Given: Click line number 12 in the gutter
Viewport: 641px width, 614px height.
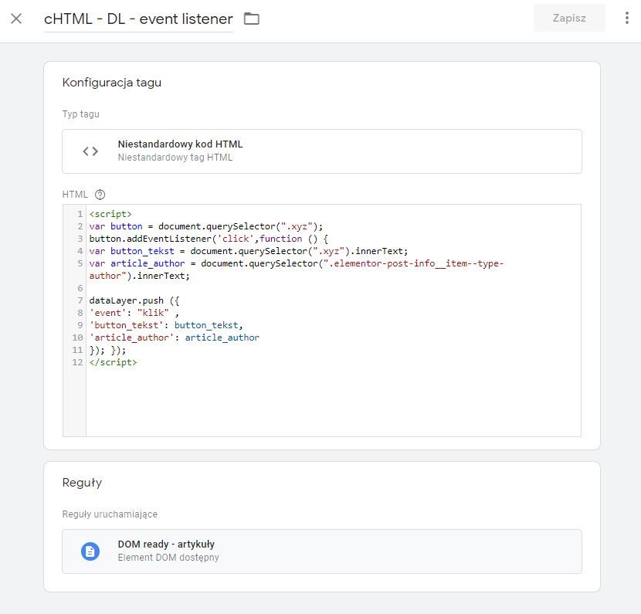Looking at the screenshot, I should (x=77, y=362).
